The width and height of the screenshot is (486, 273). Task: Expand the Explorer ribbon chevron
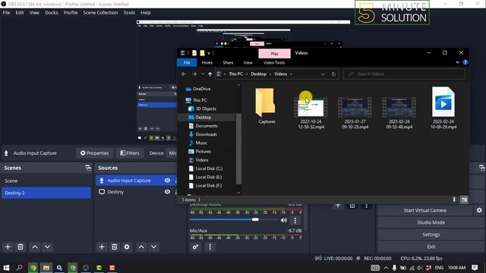(x=457, y=62)
